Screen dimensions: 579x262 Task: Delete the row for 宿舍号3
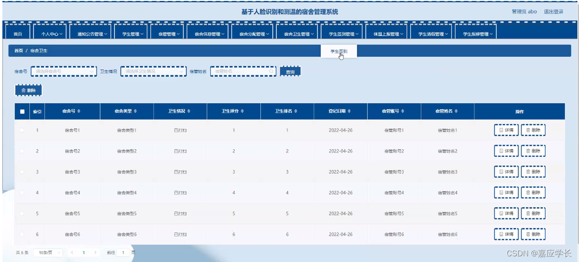[x=533, y=172]
